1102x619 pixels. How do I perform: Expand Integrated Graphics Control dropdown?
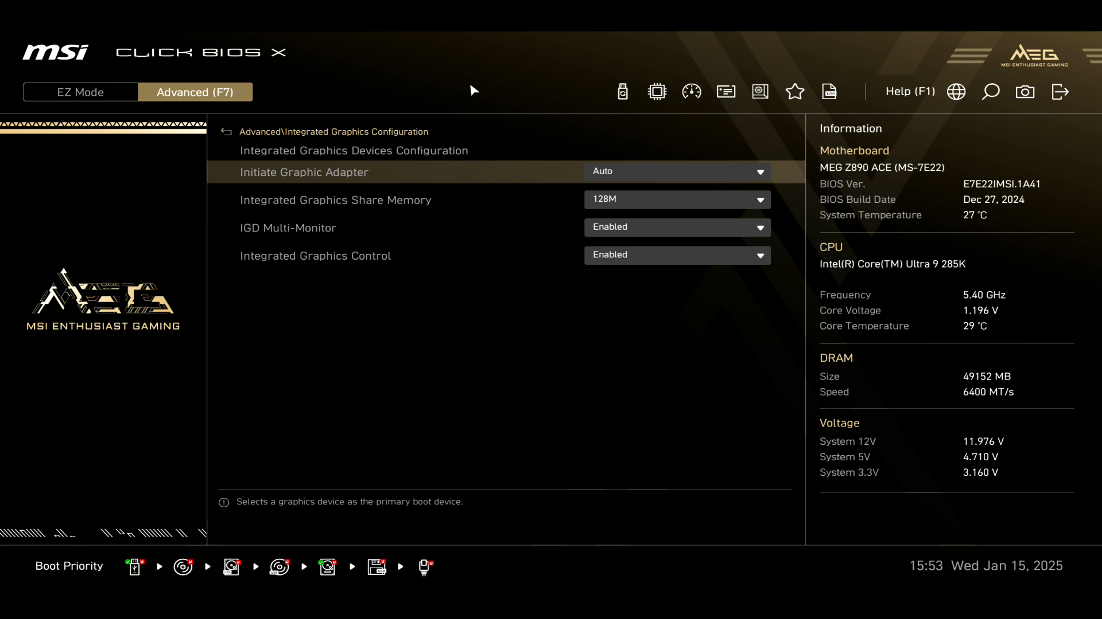[677, 255]
